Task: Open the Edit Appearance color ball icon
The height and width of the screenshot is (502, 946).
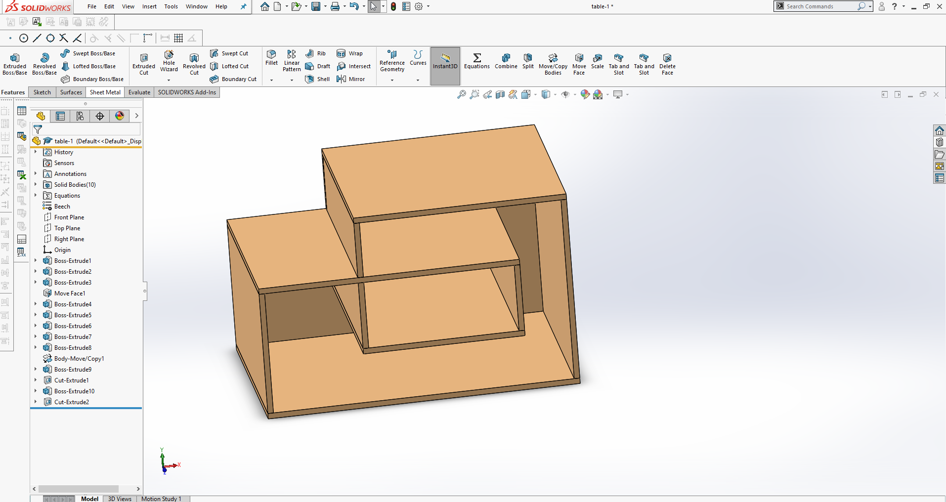Action: coord(585,94)
